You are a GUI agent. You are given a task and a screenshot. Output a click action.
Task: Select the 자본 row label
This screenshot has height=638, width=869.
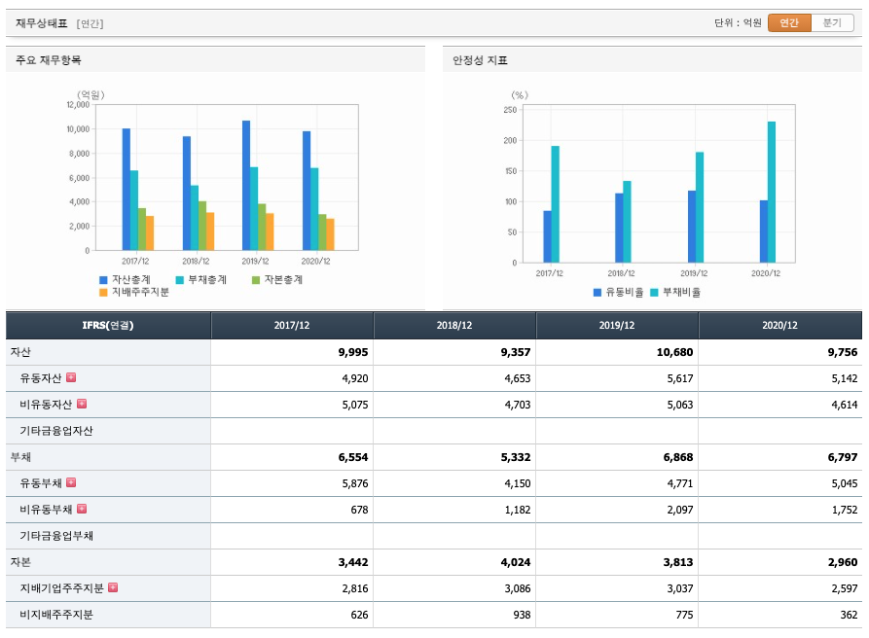[x=20, y=562]
